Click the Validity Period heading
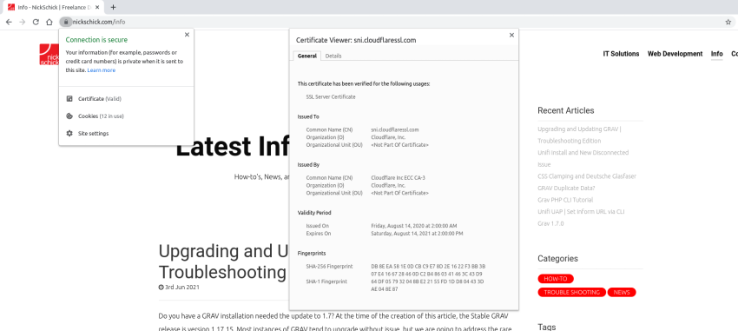The width and height of the screenshot is (738, 331). click(x=314, y=213)
